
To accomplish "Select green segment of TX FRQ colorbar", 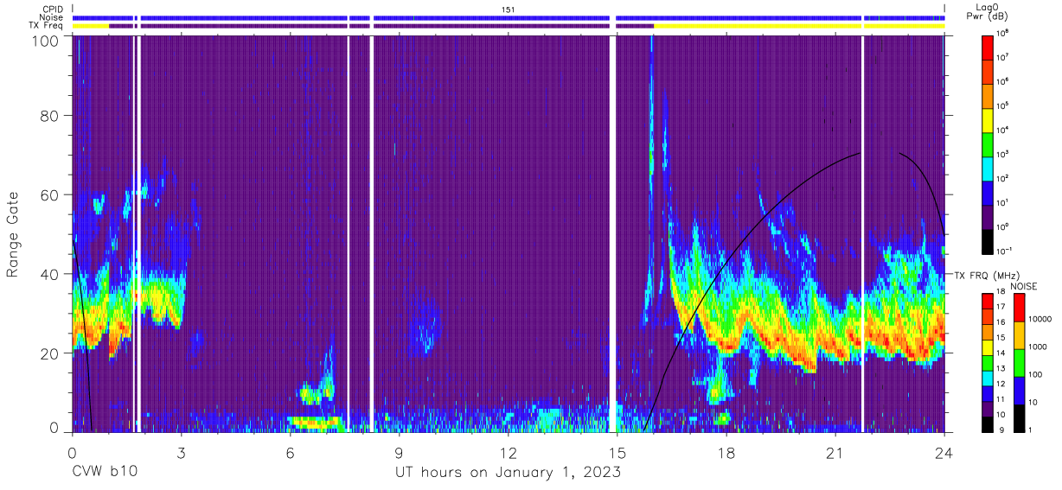I will pyautogui.click(x=988, y=363).
